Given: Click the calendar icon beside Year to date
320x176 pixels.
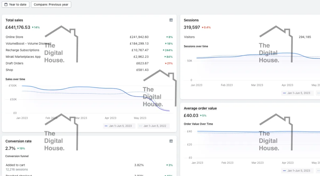Looking at the screenshot, I should click(x=6, y=5).
